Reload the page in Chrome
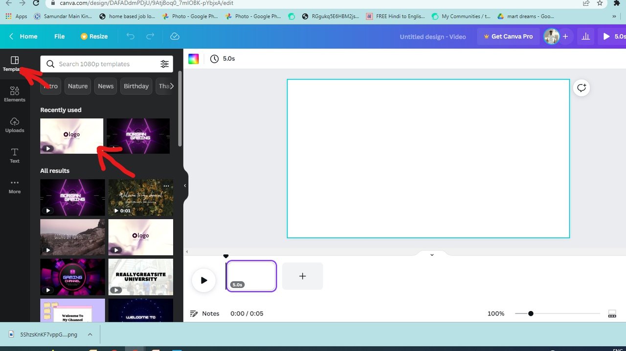The image size is (626, 351). pyautogui.click(x=36, y=3)
